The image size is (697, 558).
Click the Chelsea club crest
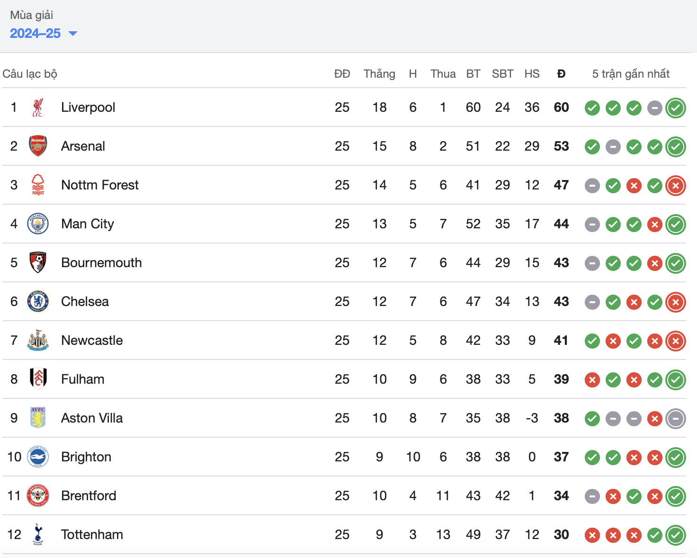38,301
